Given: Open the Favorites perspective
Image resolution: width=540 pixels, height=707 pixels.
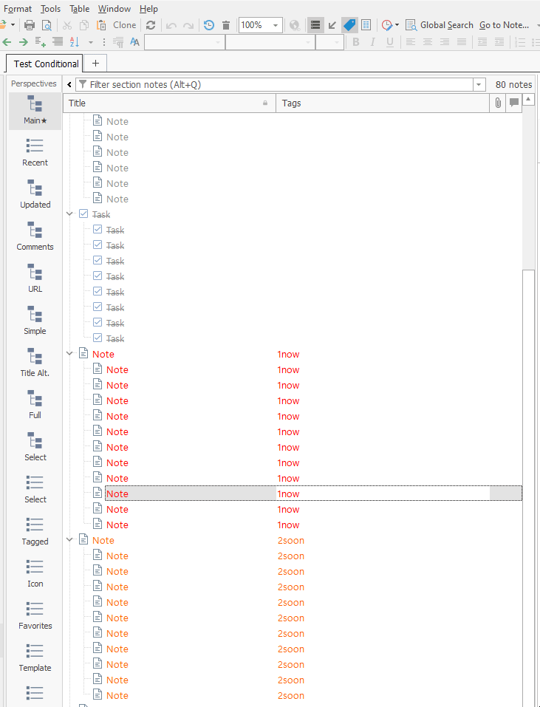Looking at the screenshot, I should (x=35, y=615).
